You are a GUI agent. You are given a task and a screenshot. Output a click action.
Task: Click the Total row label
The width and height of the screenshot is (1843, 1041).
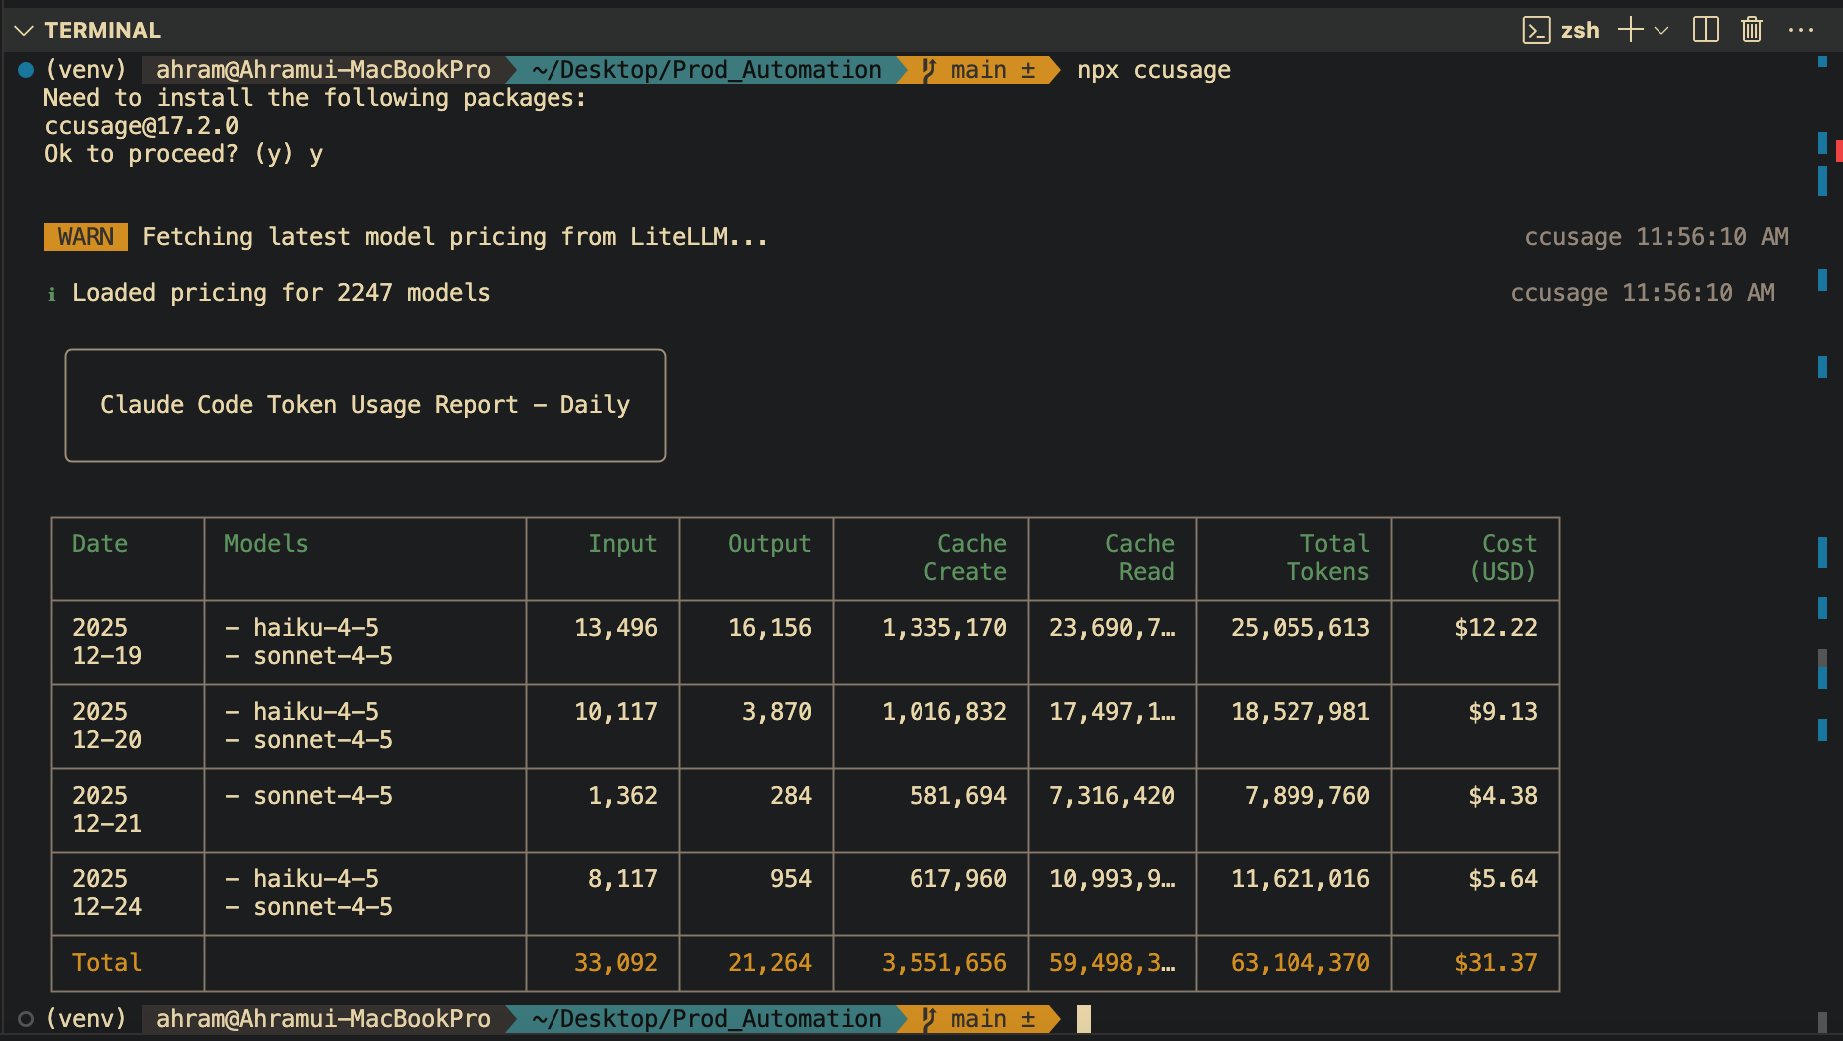point(107,963)
